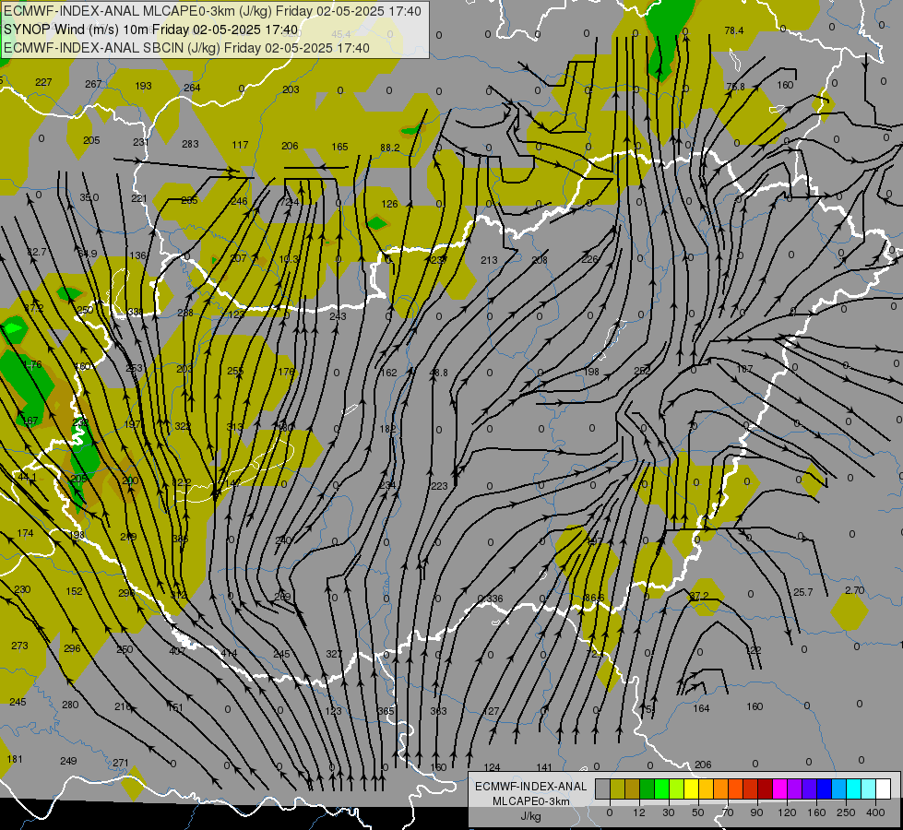Click the map value '271'
This screenshot has height=830, width=903.
click(120, 763)
